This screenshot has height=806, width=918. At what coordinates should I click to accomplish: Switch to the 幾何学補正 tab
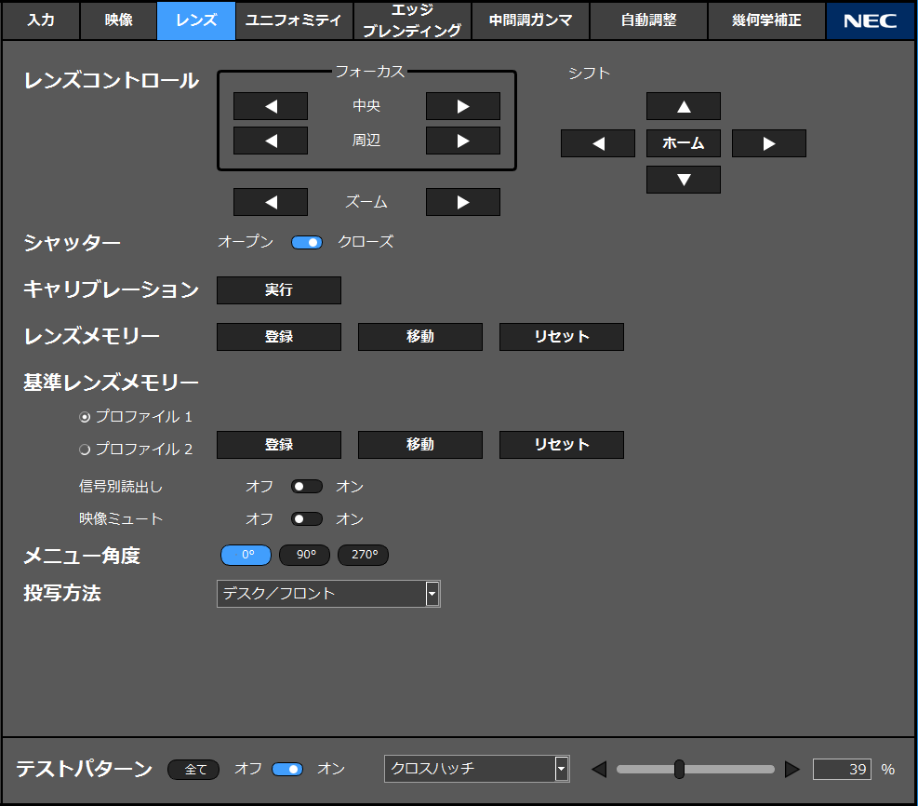(766, 20)
